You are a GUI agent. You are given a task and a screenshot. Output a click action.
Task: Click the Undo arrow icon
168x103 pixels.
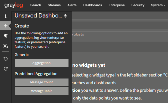[5, 59]
